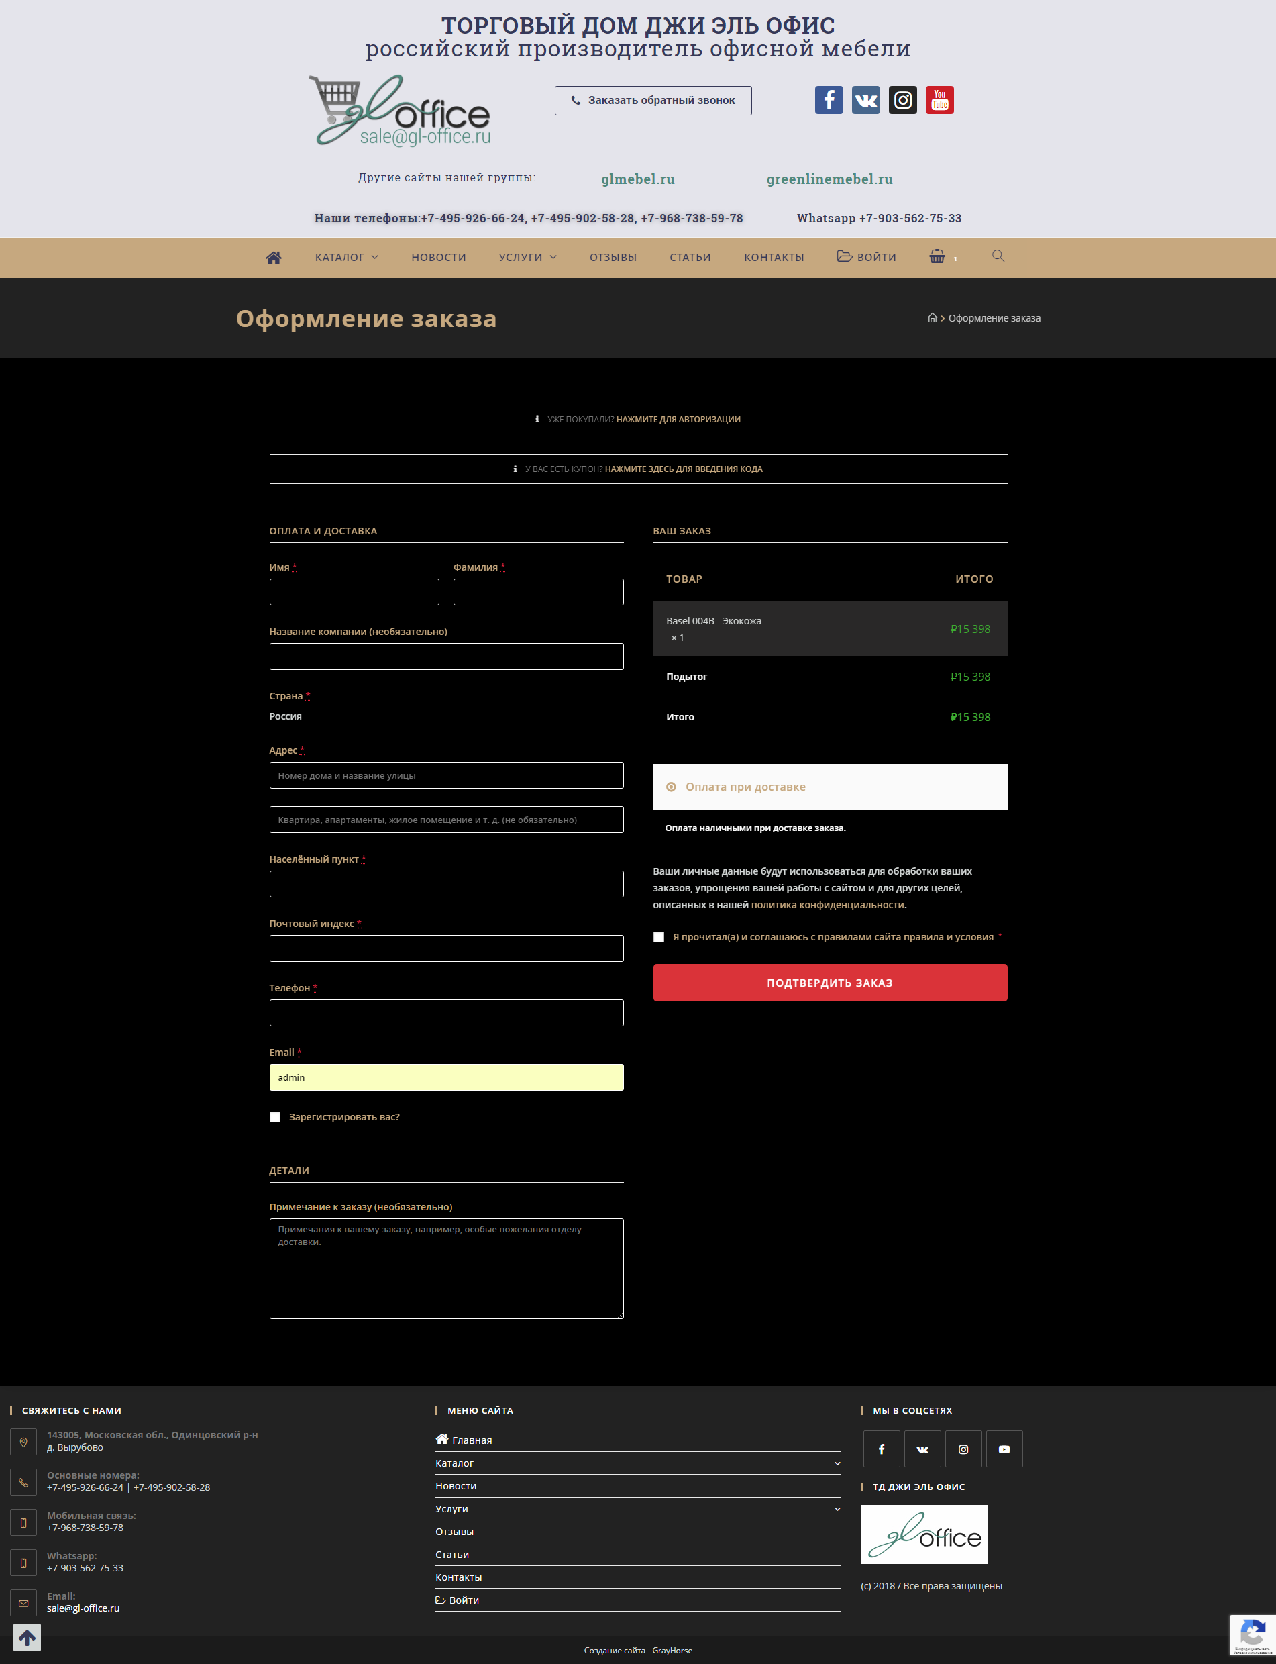Click the Заказать обратный звонок button
1276x1664 pixels.
pyautogui.click(x=653, y=100)
